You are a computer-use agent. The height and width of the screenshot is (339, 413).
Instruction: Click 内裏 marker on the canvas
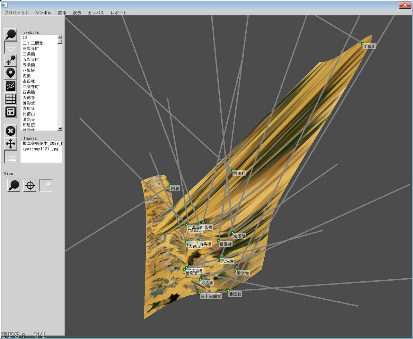coord(170,185)
